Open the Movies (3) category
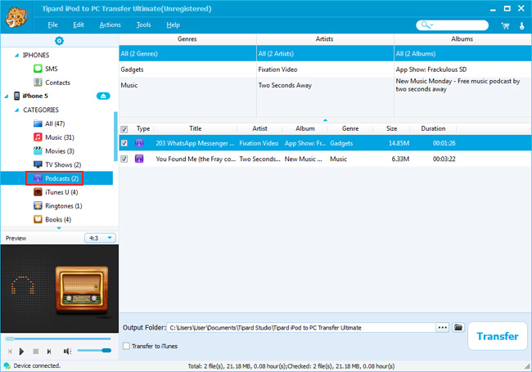This screenshot has width=532, height=372. 60,151
